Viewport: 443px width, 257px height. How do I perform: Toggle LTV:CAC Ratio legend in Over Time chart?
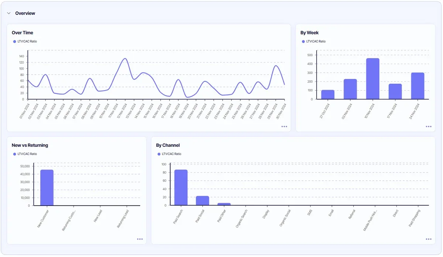pos(25,41)
